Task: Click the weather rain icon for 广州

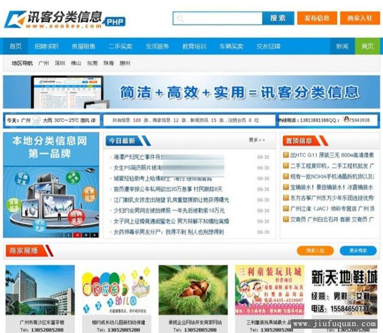Action: 37,120
